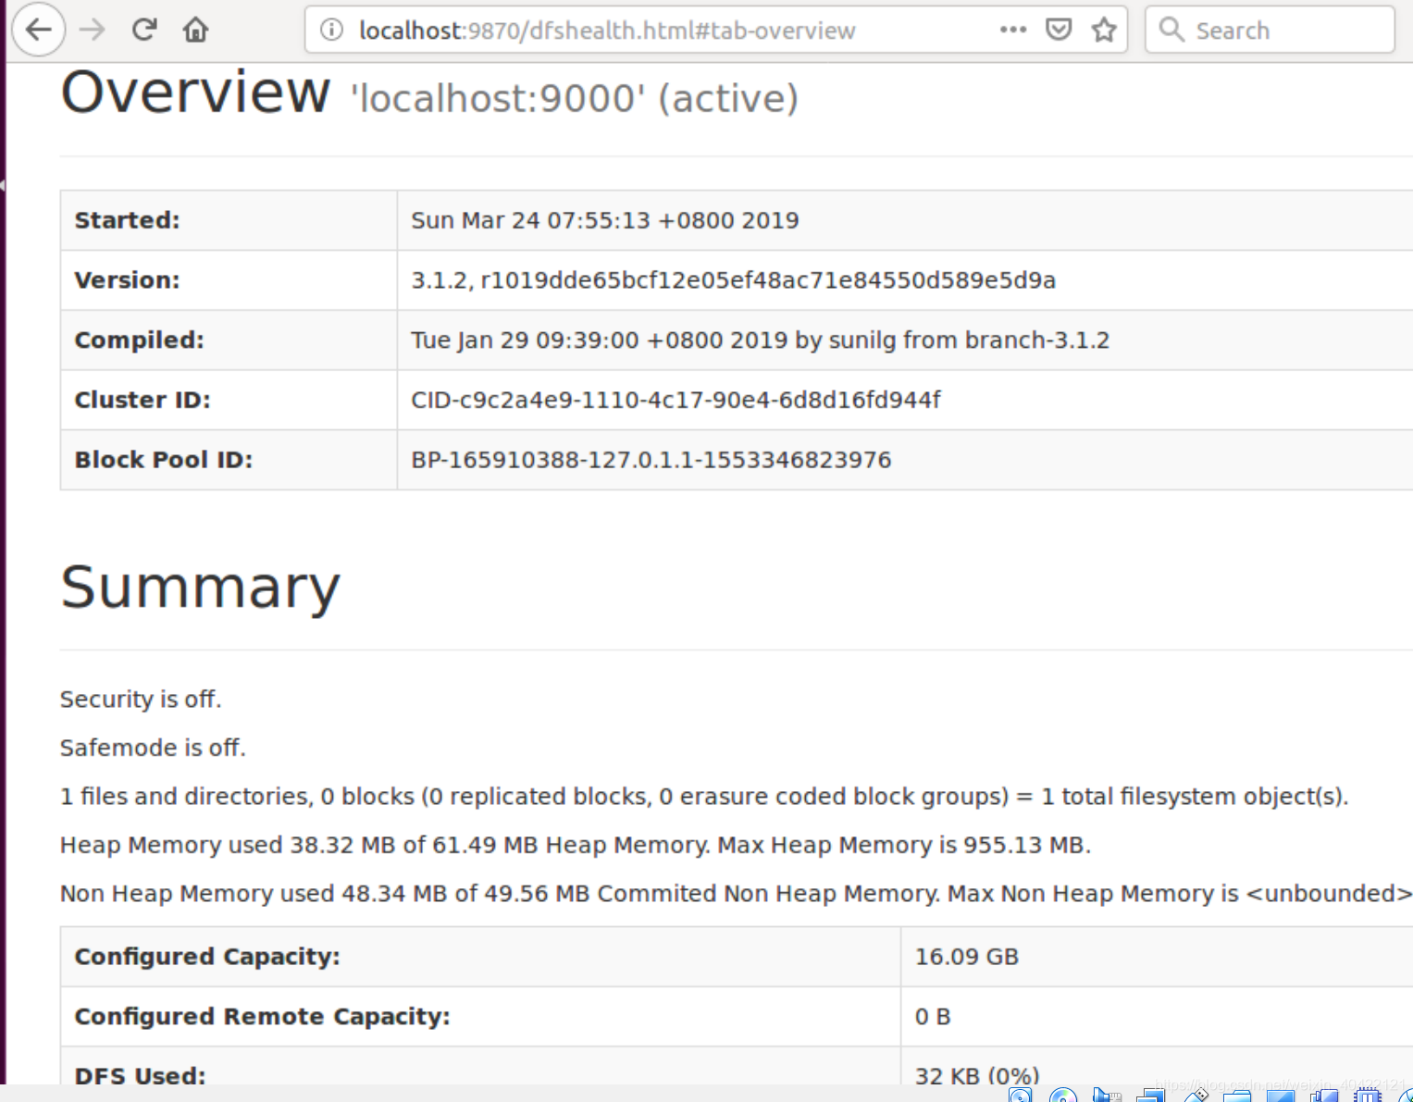The width and height of the screenshot is (1413, 1102).
Task: Select the Overview heading text
Action: tap(195, 93)
